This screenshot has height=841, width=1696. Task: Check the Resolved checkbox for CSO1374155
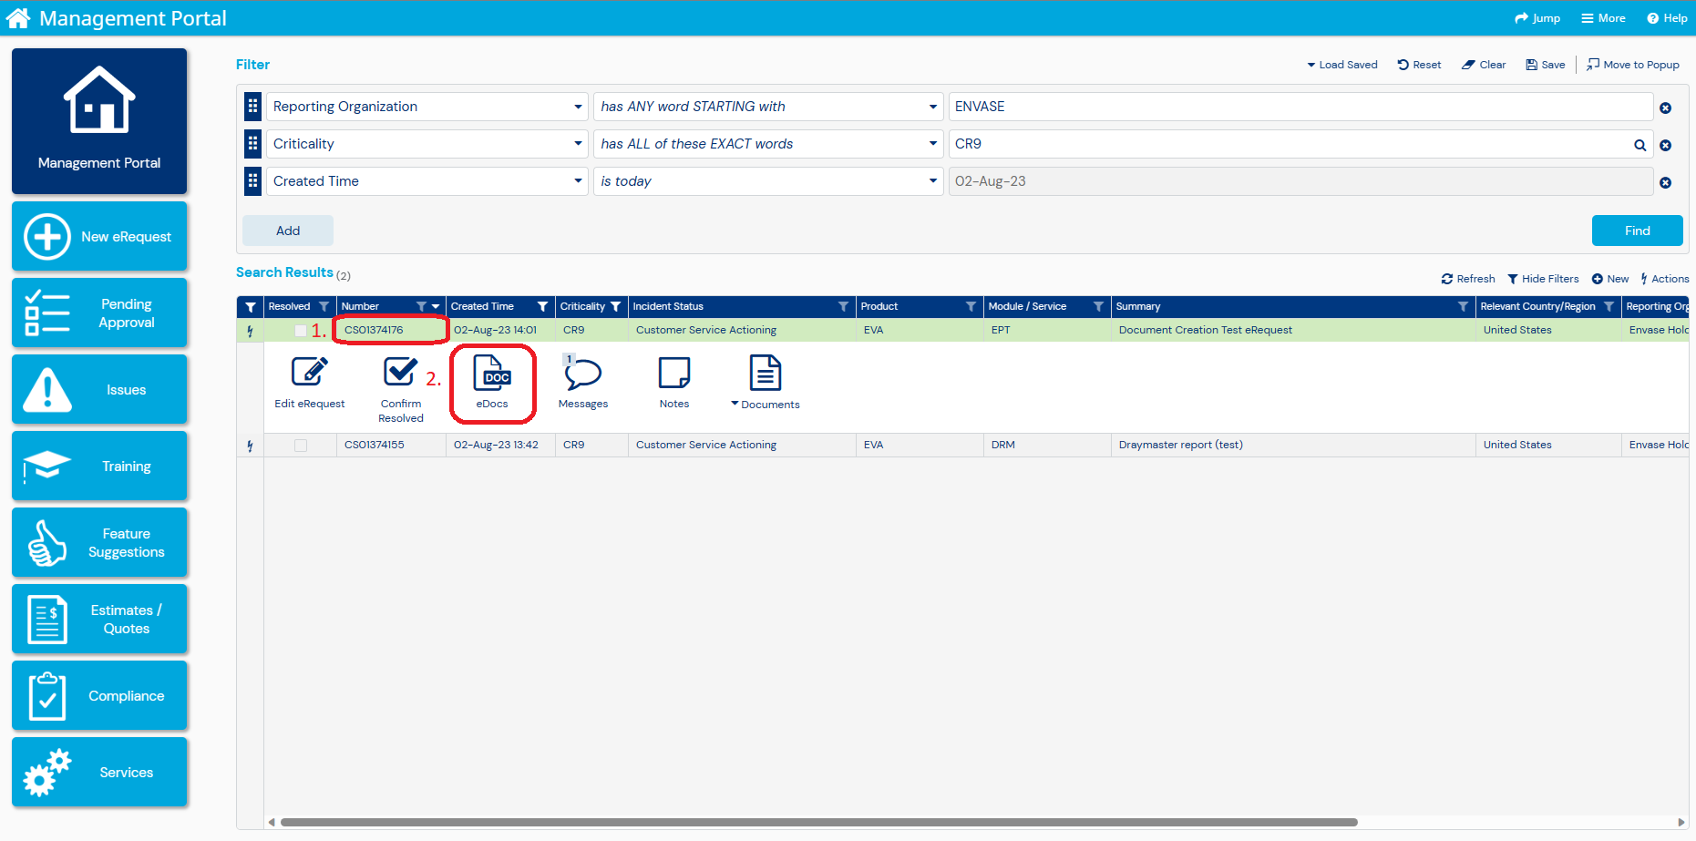[x=302, y=445]
